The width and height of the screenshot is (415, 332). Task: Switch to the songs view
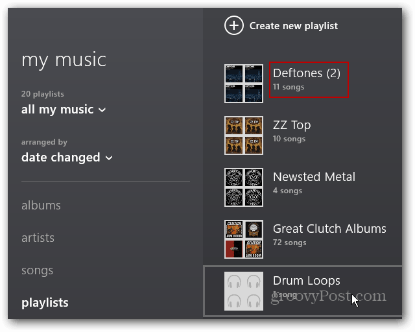coord(38,270)
